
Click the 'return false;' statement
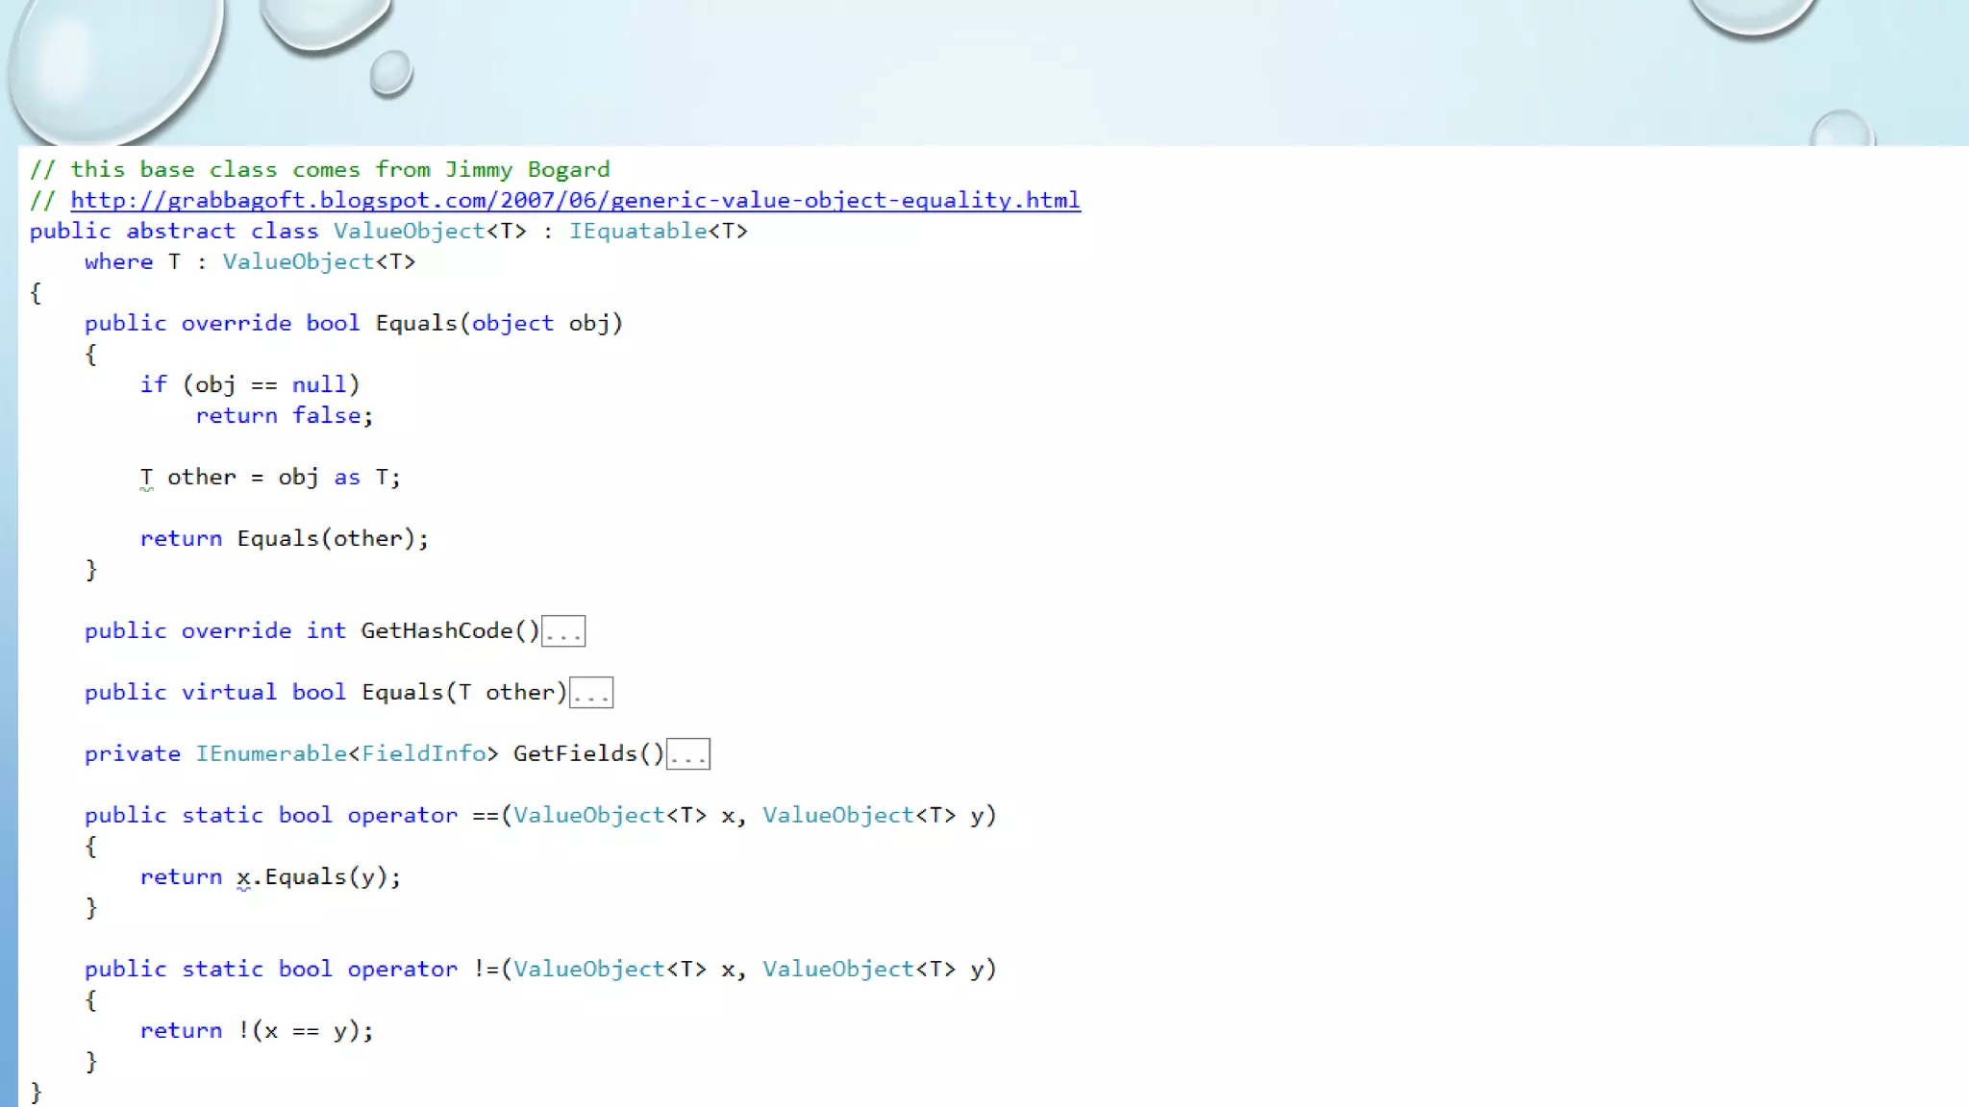[x=284, y=416]
